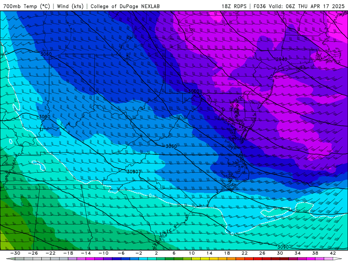Click the "F036 Valid: 06Z THU APR 17 2025" text
The height and width of the screenshot is (261, 348).
pos(299,6)
